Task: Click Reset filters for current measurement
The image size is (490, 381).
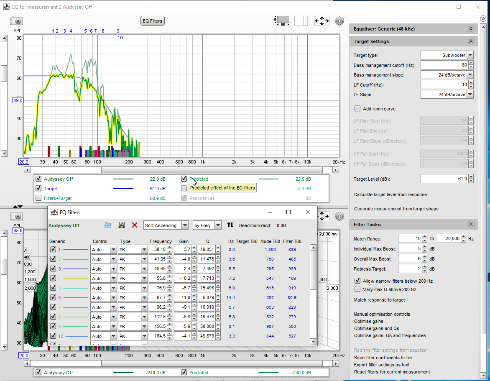Action: click(392, 372)
